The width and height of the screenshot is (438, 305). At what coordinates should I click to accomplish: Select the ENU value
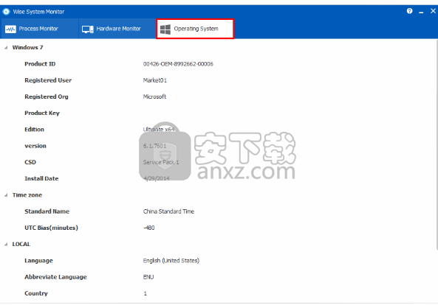(x=148, y=277)
